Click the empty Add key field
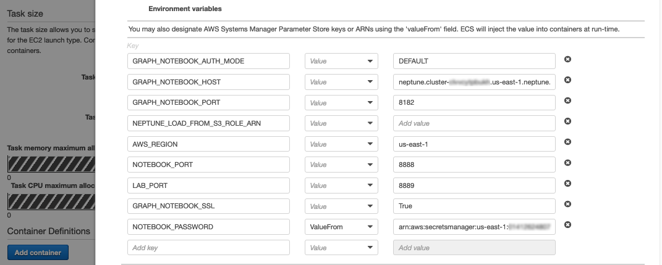Image resolution: width=662 pixels, height=265 pixels. coord(208,248)
